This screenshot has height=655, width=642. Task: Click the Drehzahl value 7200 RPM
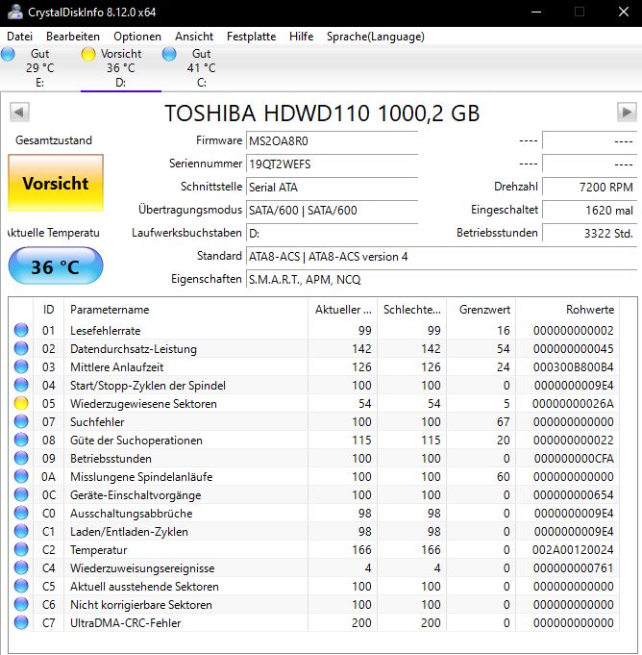pyautogui.click(x=589, y=187)
